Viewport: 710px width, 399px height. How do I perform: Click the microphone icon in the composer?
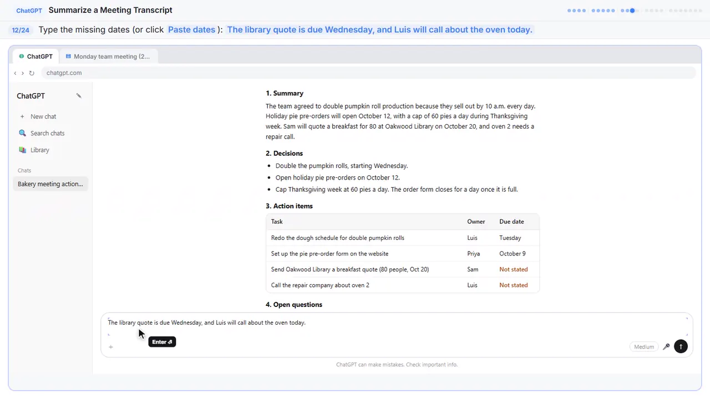tap(666, 347)
